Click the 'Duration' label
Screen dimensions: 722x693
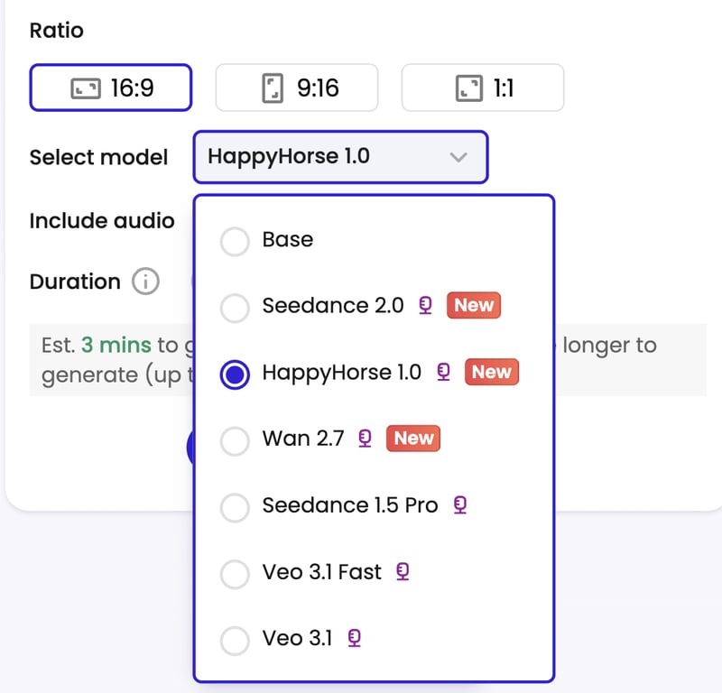pyautogui.click(x=75, y=282)
